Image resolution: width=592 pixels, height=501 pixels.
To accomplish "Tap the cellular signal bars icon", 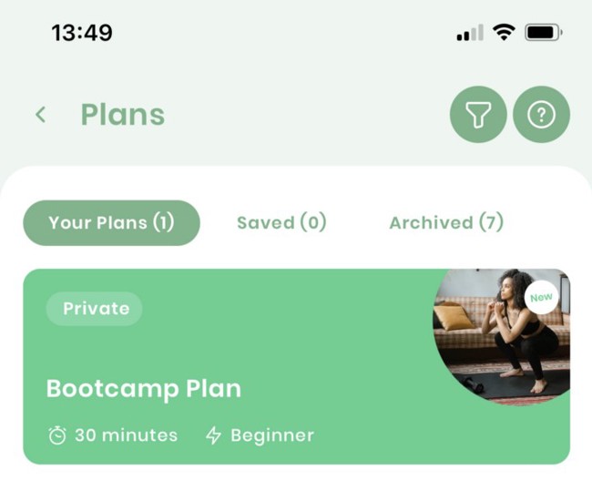I will (x=470, y=33).
